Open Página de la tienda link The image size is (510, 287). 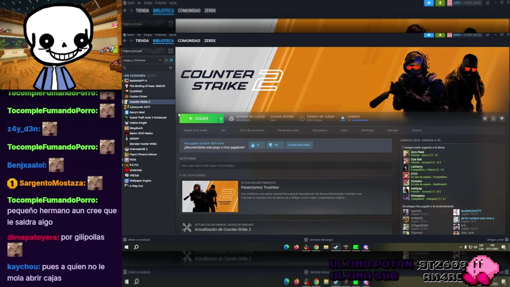195,130
